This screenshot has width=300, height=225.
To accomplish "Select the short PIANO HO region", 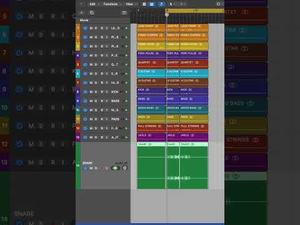I will click(x=172, y=46).
